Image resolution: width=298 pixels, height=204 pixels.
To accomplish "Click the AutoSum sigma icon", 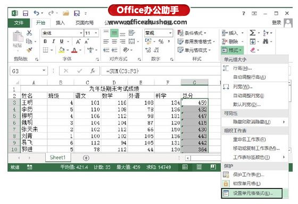I will coord(252,33).
